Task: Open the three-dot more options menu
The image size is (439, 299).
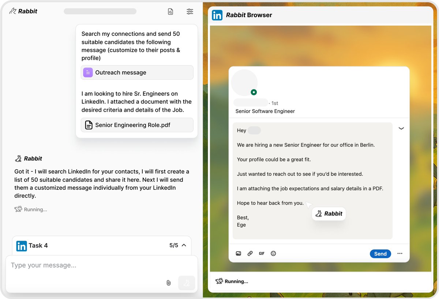Action: click(x=399, y=253)
